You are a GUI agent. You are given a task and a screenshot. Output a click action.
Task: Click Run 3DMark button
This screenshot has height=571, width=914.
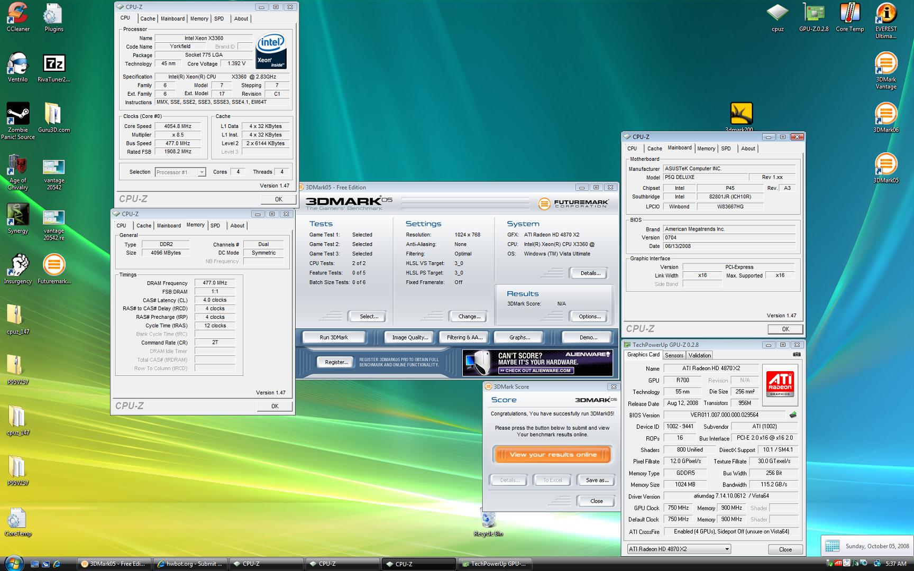[334, 337]
